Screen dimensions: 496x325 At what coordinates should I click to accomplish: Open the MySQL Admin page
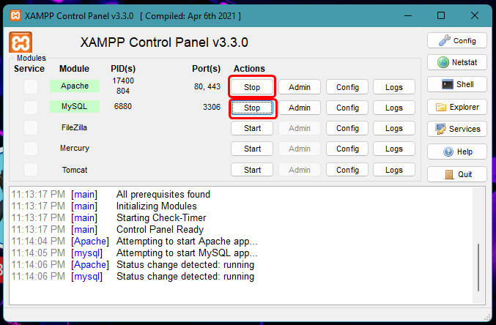click(299, 108)
